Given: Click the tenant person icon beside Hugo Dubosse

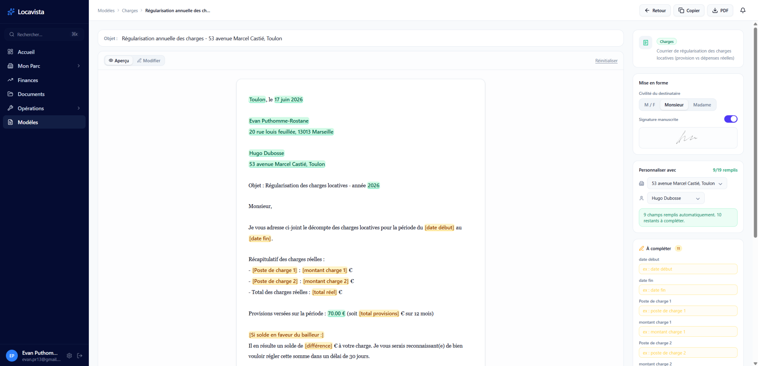Looking at the screenshot, I should coord(642,198).
